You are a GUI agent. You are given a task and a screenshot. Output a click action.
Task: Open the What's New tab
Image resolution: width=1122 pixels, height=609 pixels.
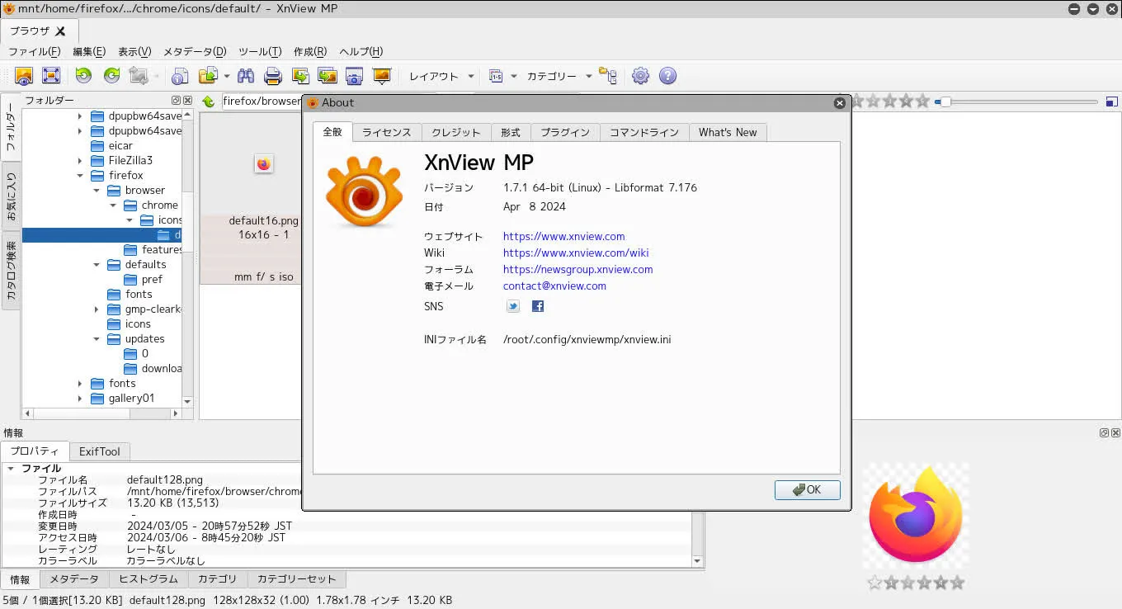[727, 132]
